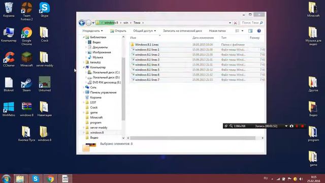Select the windows 8.1 lines 4 file
The image size is (325, 183).
(197, 65)
